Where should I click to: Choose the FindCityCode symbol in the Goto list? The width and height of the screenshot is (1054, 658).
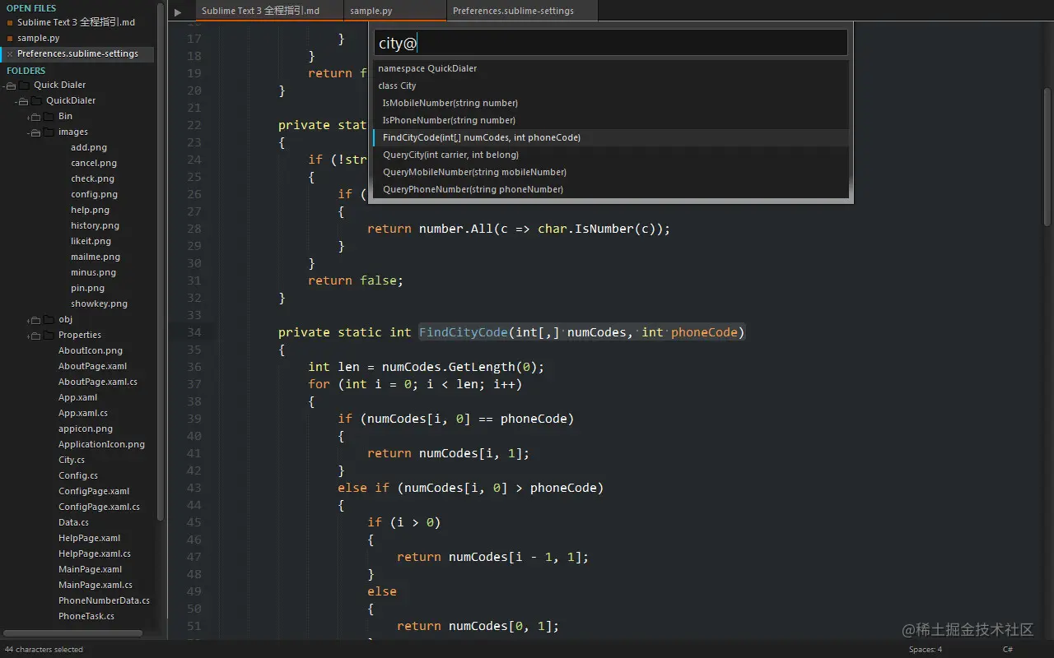[611, 137]
